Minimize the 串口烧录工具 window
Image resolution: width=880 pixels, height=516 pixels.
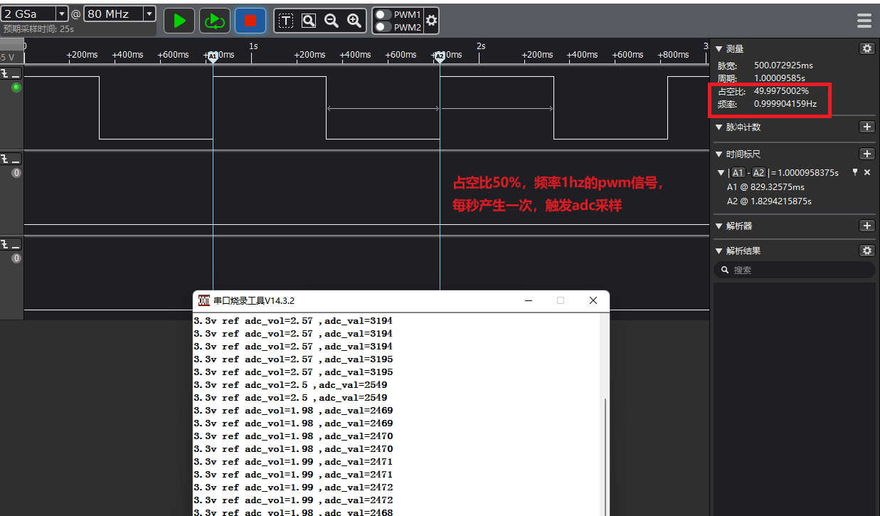click(528, 300)
